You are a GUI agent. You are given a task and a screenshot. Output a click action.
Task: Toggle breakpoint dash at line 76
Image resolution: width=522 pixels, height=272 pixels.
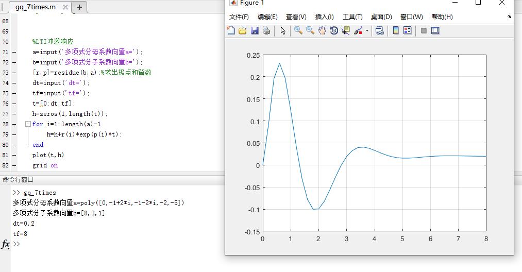[x=14, y=104]
